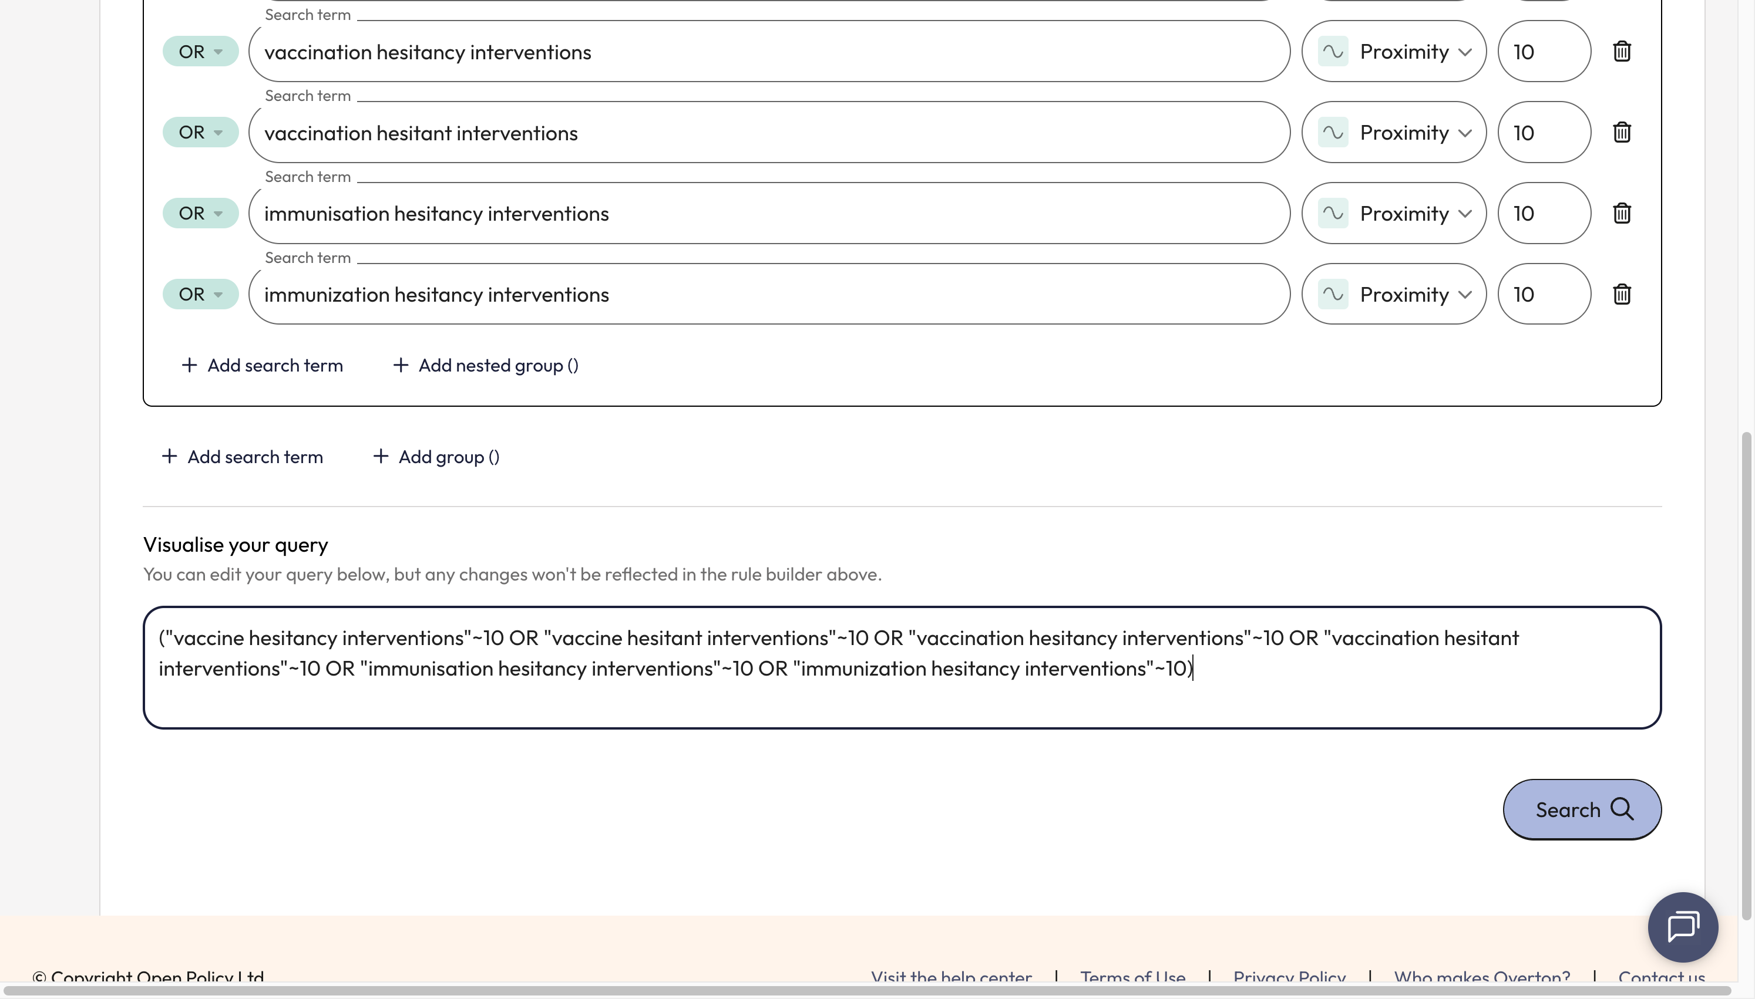Open the chat support widget
The image size is (1755, 999).
pyautogui.click(x=1682, y=927)
